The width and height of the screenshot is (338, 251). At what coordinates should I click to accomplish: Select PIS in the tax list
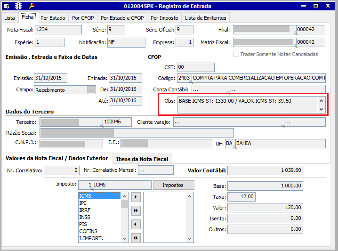[x=99, y=224]
